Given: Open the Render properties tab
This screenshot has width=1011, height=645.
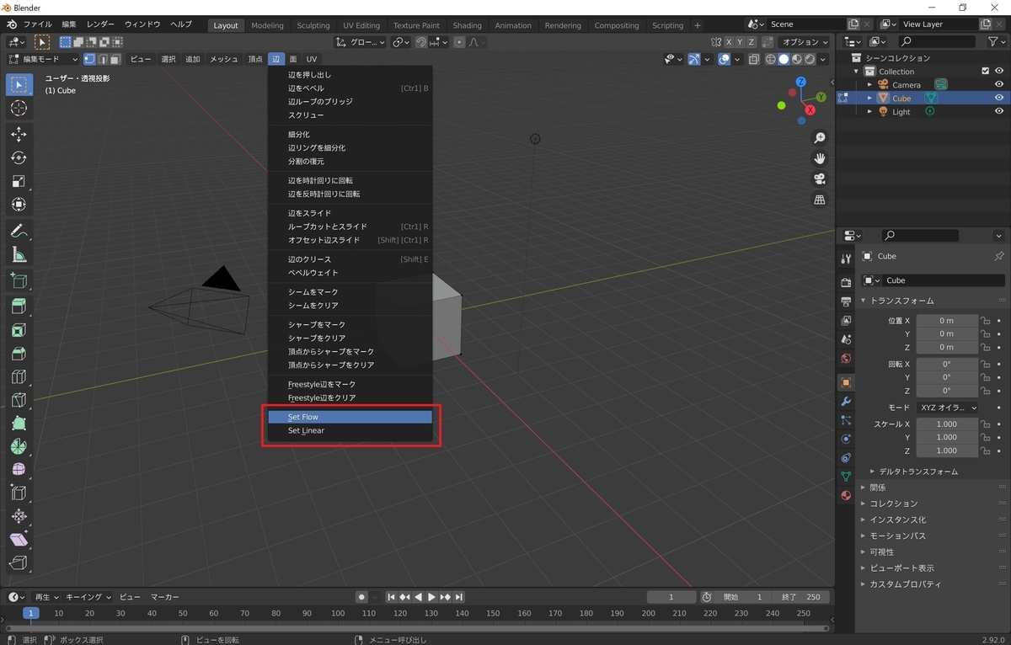Looking at the screenshot, I should (x=847, y=282).
